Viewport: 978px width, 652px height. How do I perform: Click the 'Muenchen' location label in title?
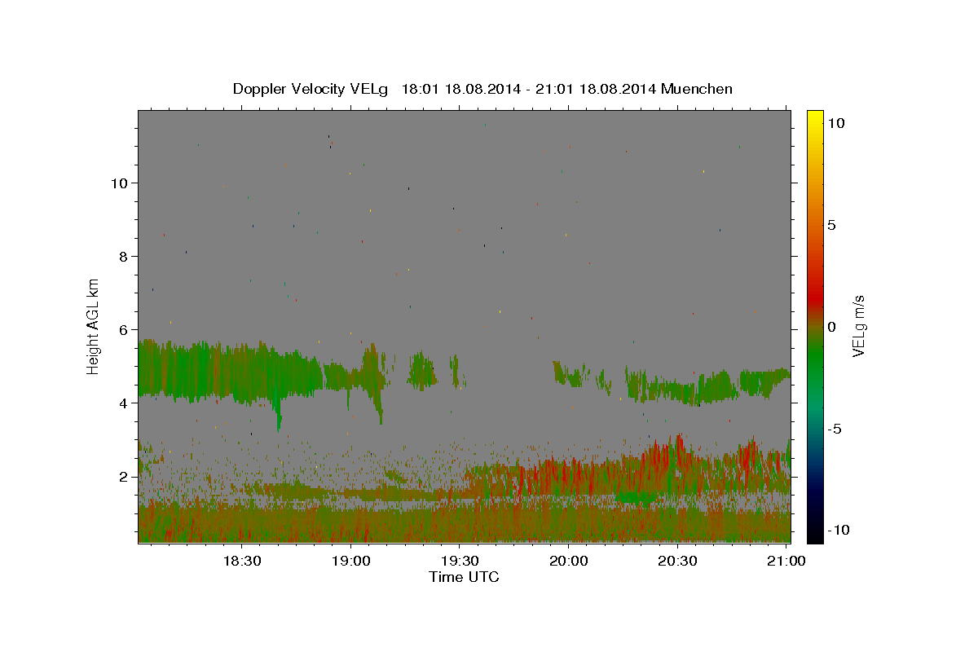click(697, 89)
